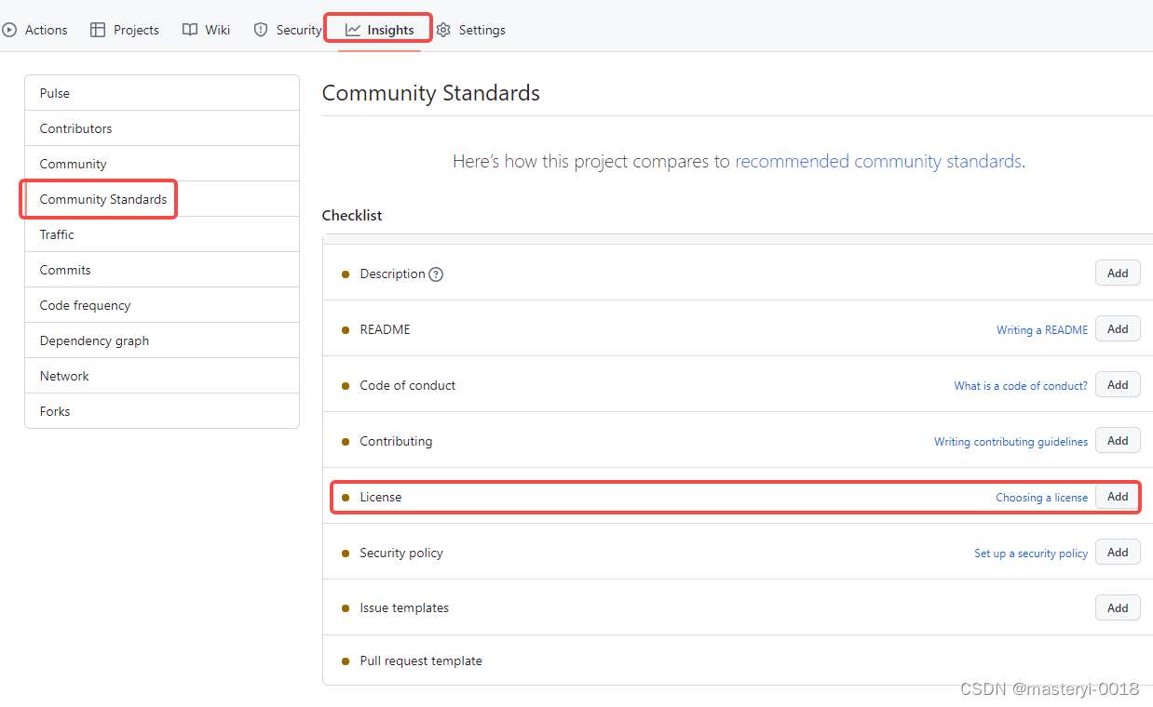Image resolution: width=1153 pixels, height=707 pixels.
Task: Click the Actions play icon
Action: point(9,30)
